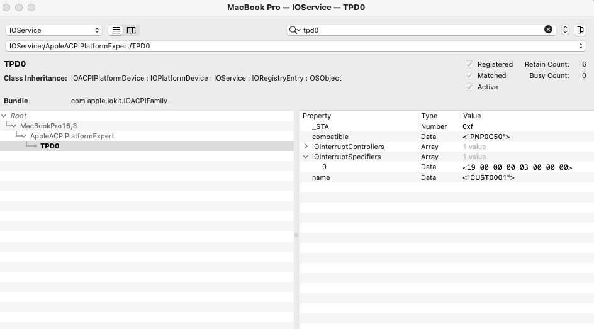Click the Class Inheritance chain text

[x=206, y=78]
